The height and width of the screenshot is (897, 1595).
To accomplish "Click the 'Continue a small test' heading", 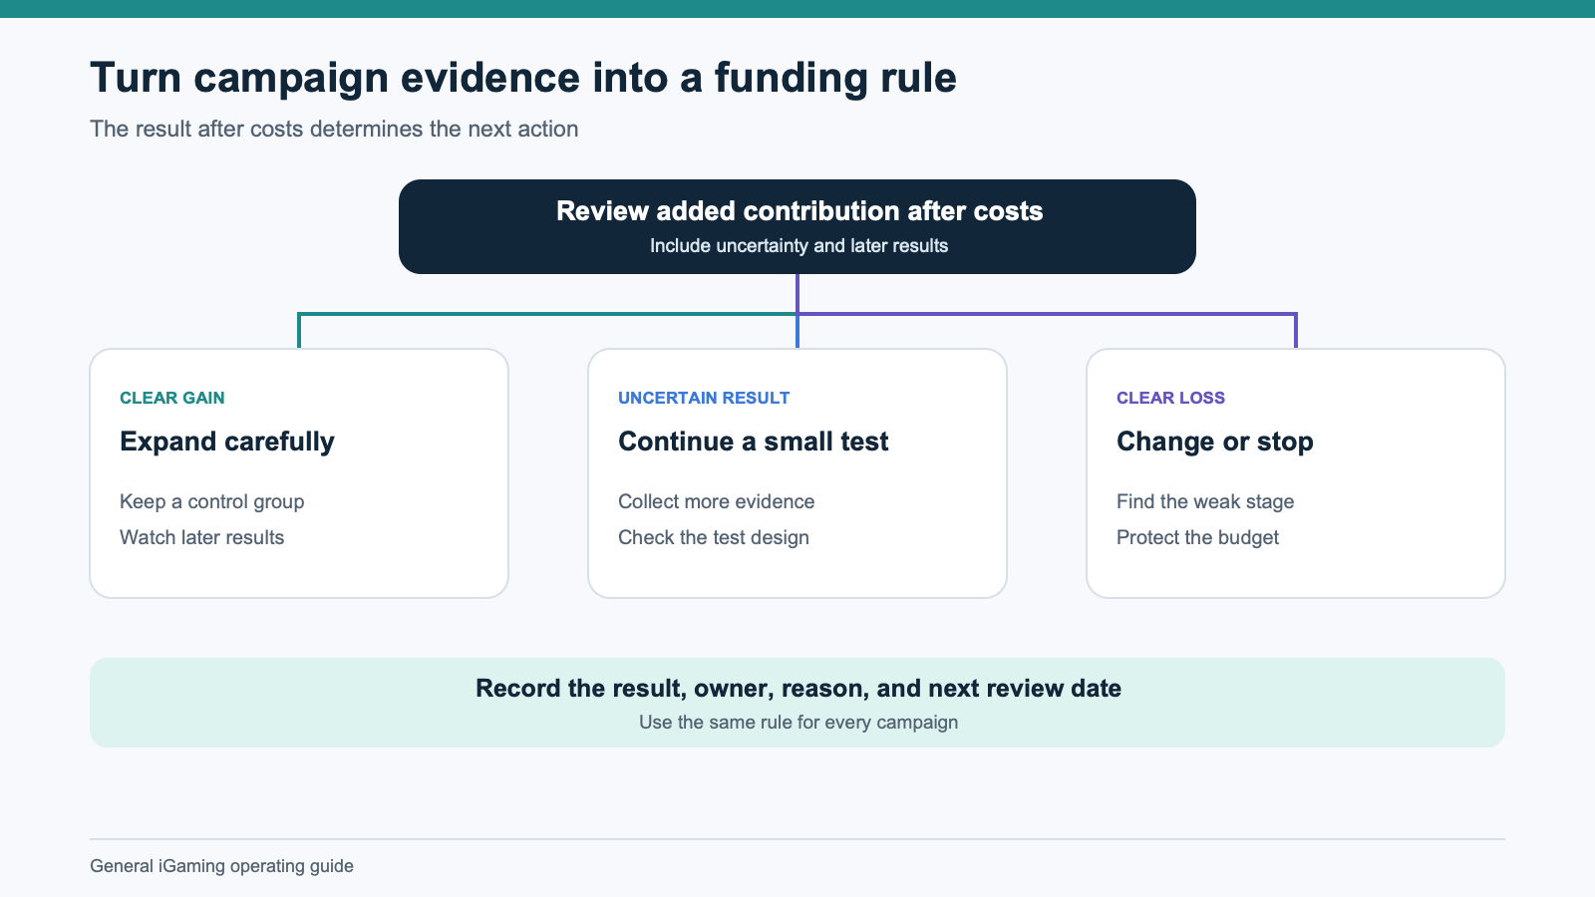I will point(754,442).
